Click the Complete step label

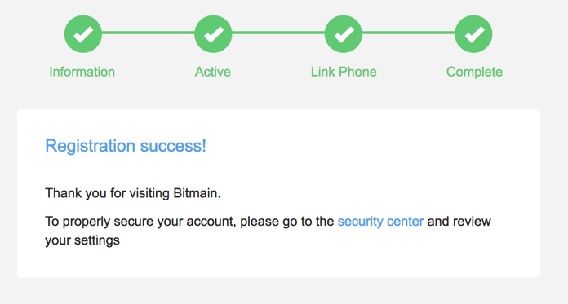pos(474,72)
